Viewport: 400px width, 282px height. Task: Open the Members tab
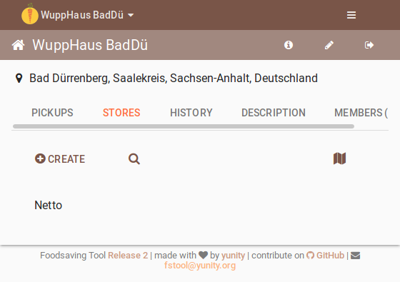[361, 113]
